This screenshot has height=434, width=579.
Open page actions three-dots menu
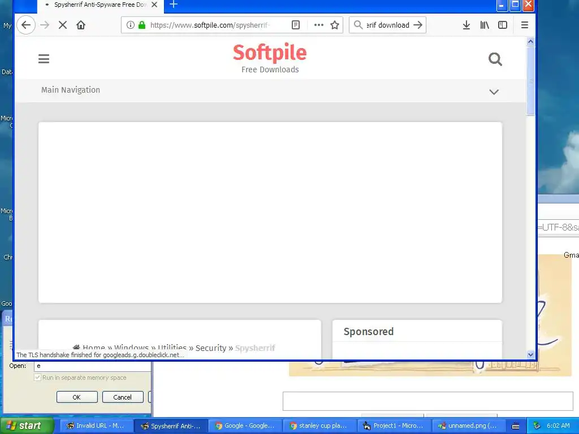pyautogui.click(x=319, y=25)
